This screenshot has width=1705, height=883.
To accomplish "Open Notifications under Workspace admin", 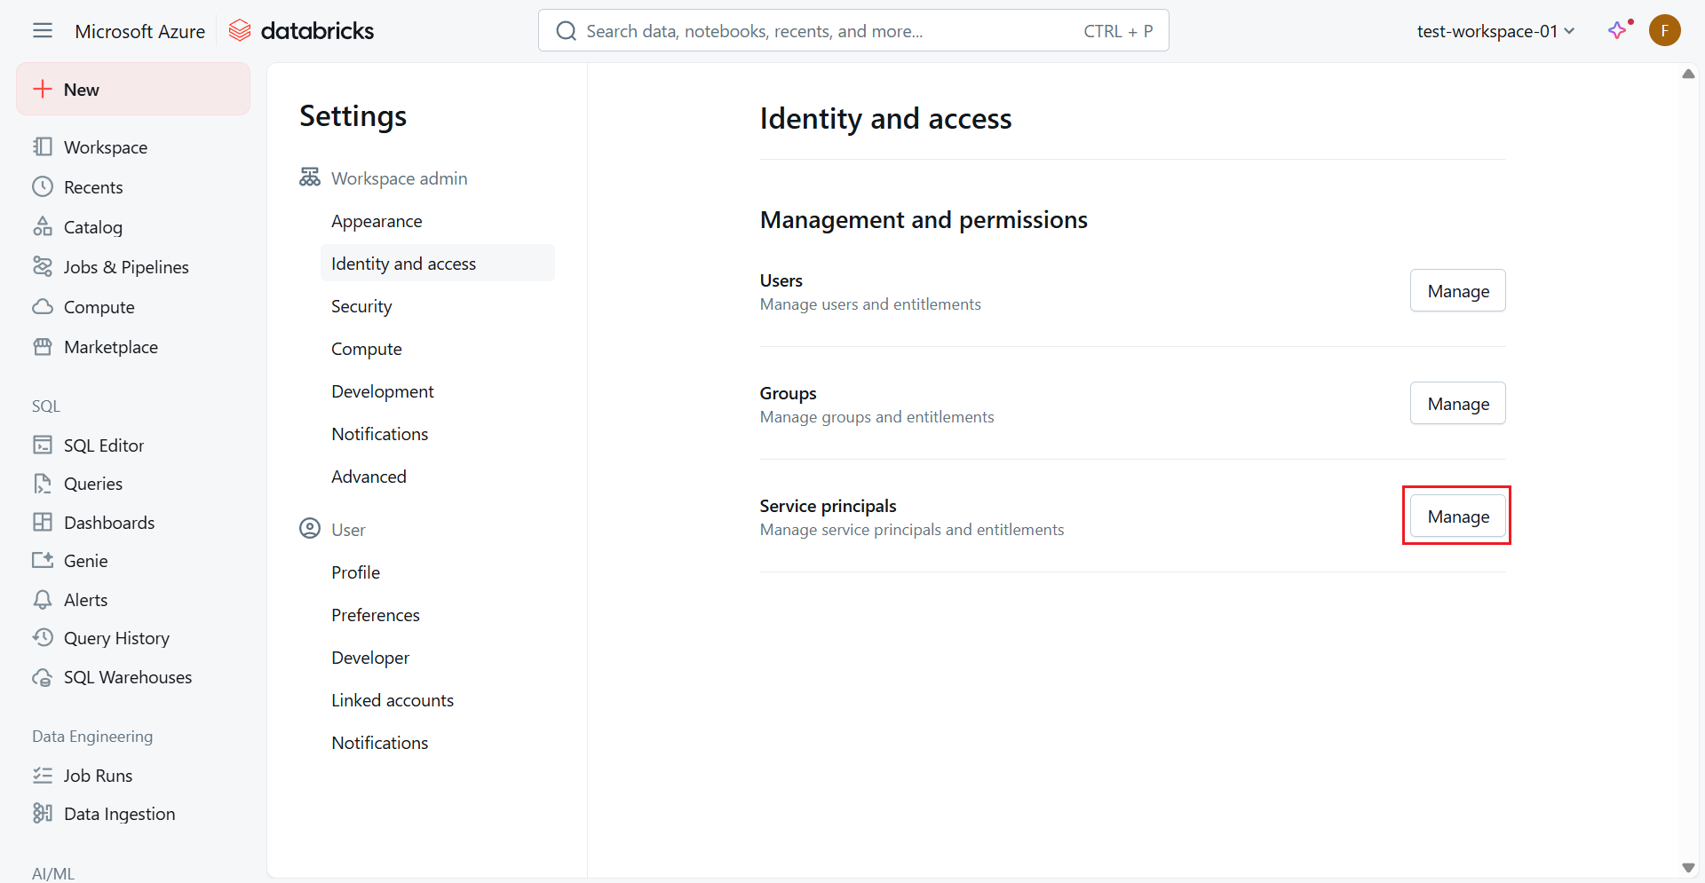I will tap(380, 434).
